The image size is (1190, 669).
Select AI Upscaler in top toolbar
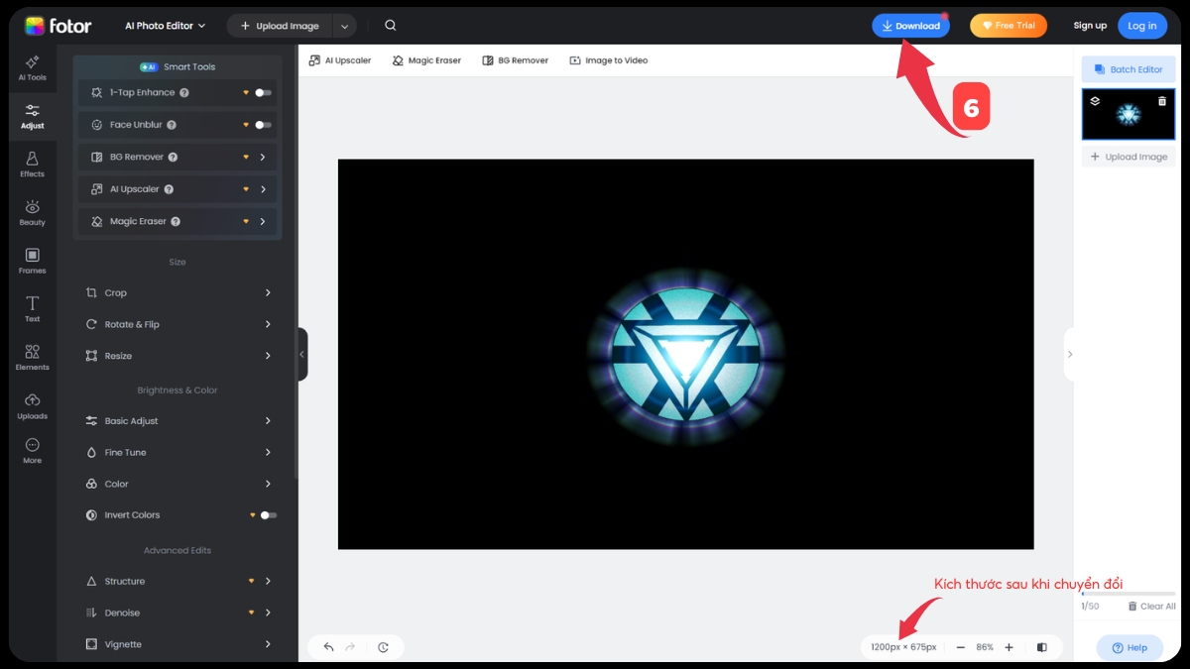point(340,60)
